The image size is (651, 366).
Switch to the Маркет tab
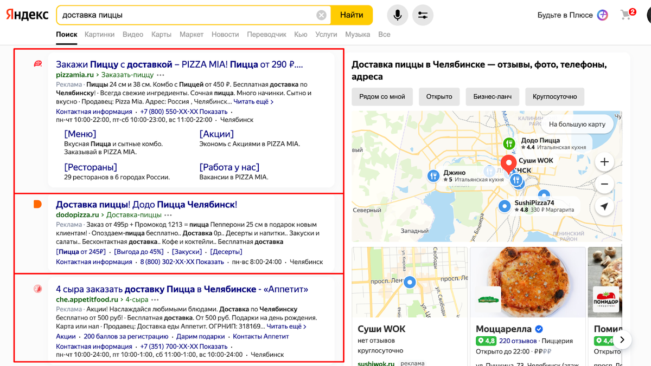[x=191, y=34]
